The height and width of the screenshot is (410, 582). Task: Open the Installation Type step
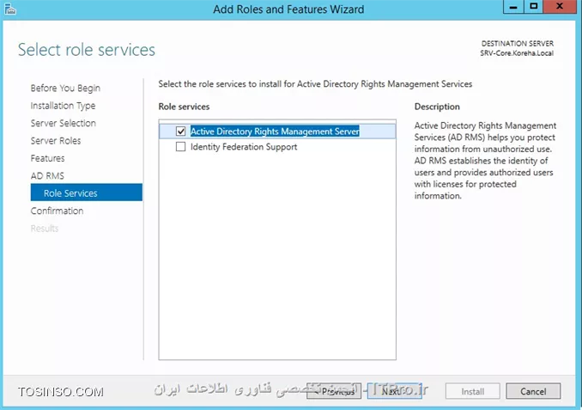[64, 106]
